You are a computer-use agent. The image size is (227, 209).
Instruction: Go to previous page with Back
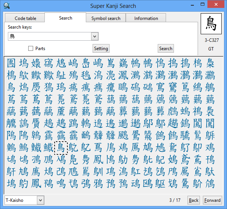point(193,200)
